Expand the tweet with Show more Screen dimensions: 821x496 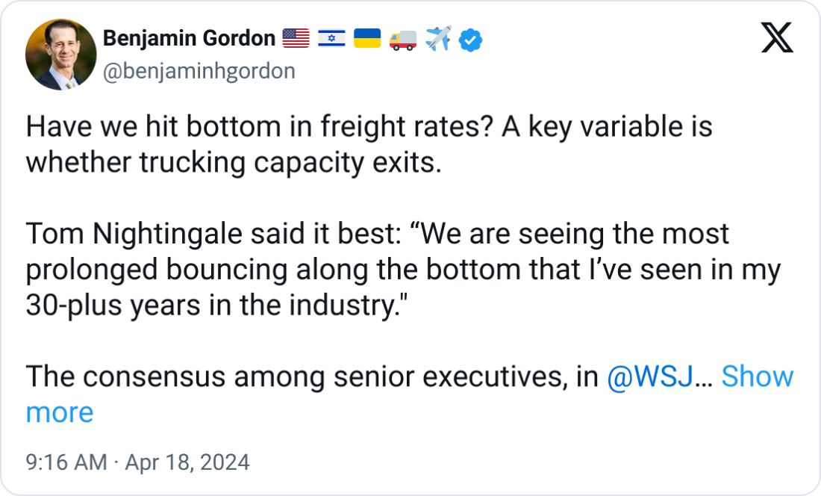757,376
